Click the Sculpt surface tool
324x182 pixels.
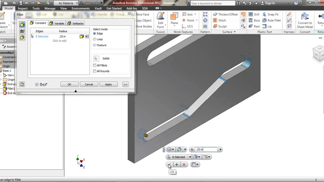pos(220,26)
